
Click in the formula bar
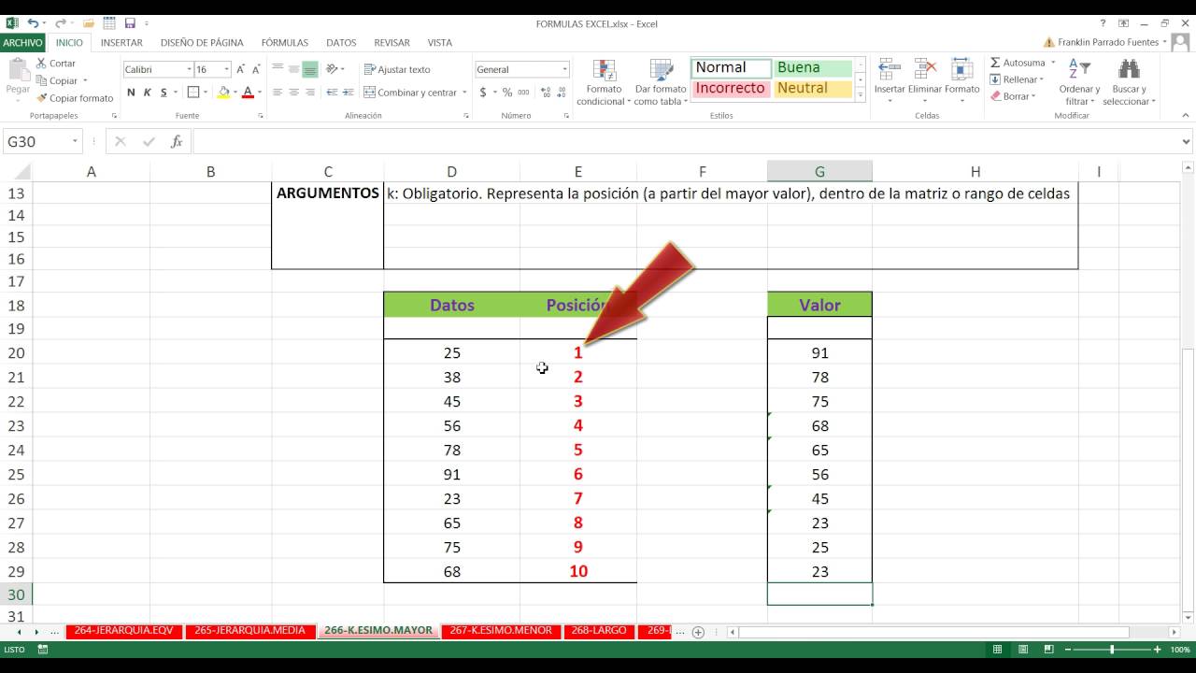coord(686,141)
